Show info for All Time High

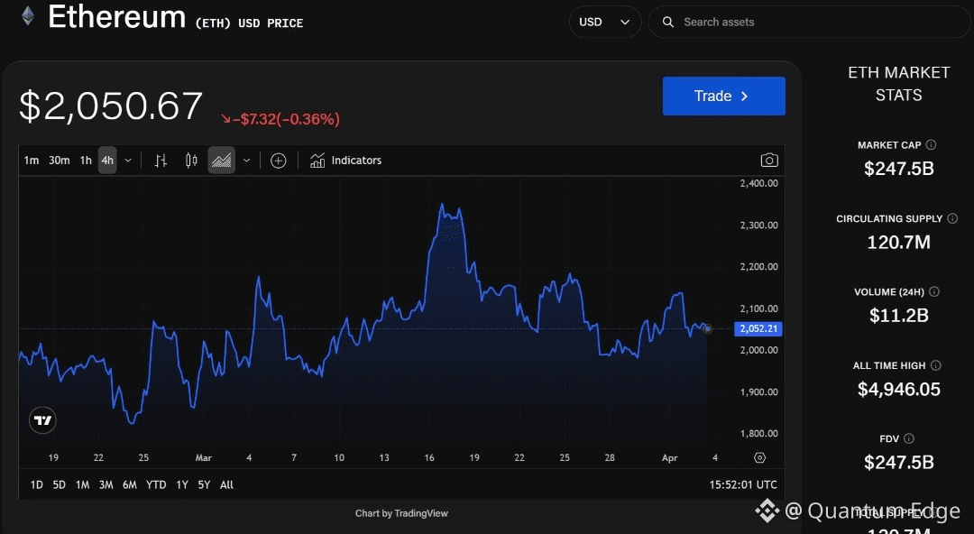(x=935, y=365)
